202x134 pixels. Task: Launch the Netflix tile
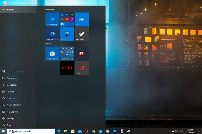67,68
